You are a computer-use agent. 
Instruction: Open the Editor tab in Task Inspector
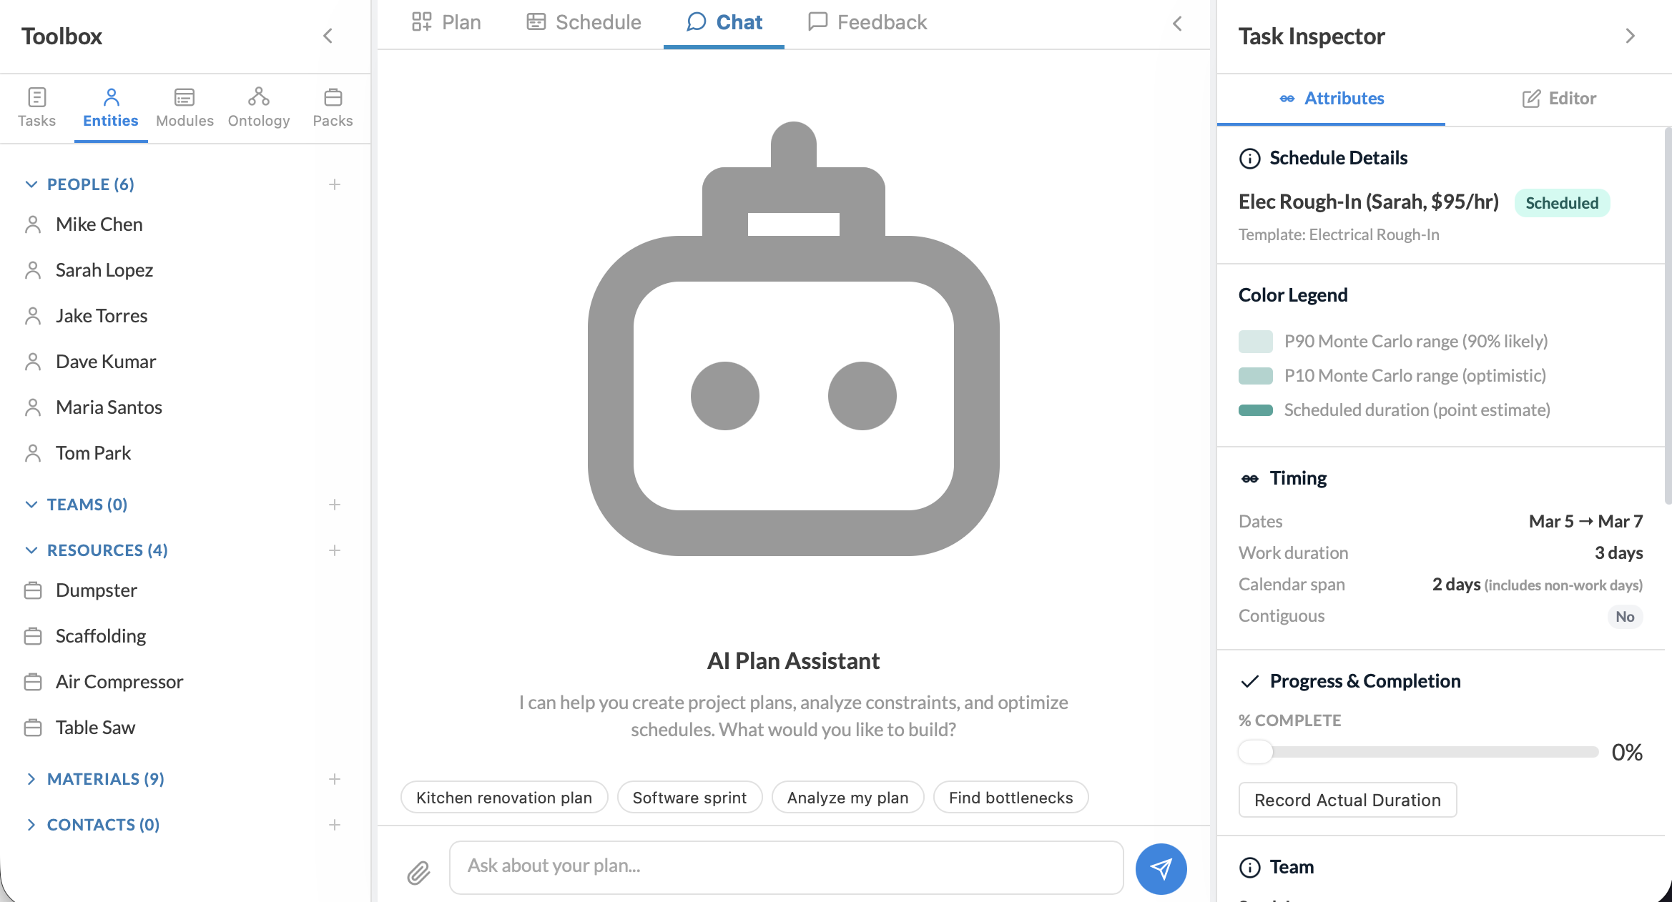1559,99
